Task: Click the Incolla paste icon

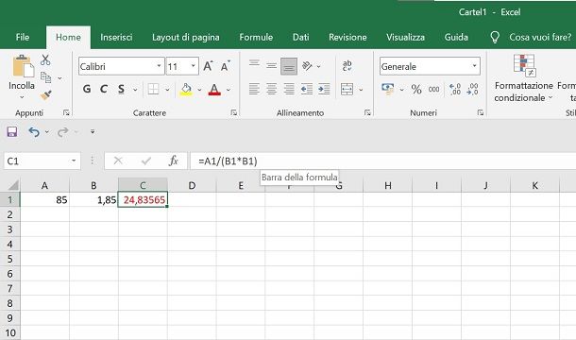Action: point(23,67)
